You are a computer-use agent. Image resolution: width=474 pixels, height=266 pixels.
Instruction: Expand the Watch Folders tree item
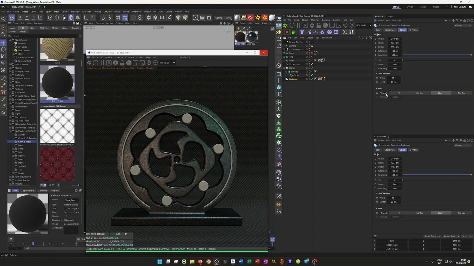point(10,64)
